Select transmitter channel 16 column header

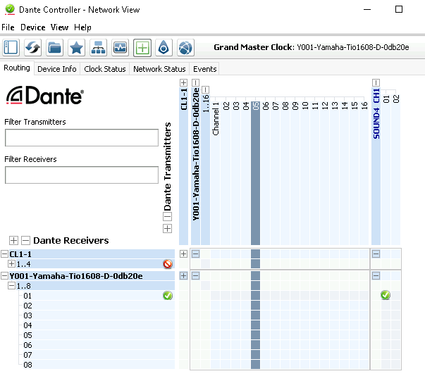(x=364, y=173)
